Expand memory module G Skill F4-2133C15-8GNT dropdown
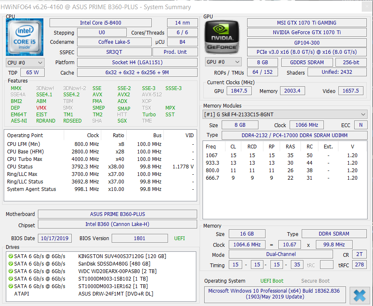373x306 pixels. pos(285,115)
